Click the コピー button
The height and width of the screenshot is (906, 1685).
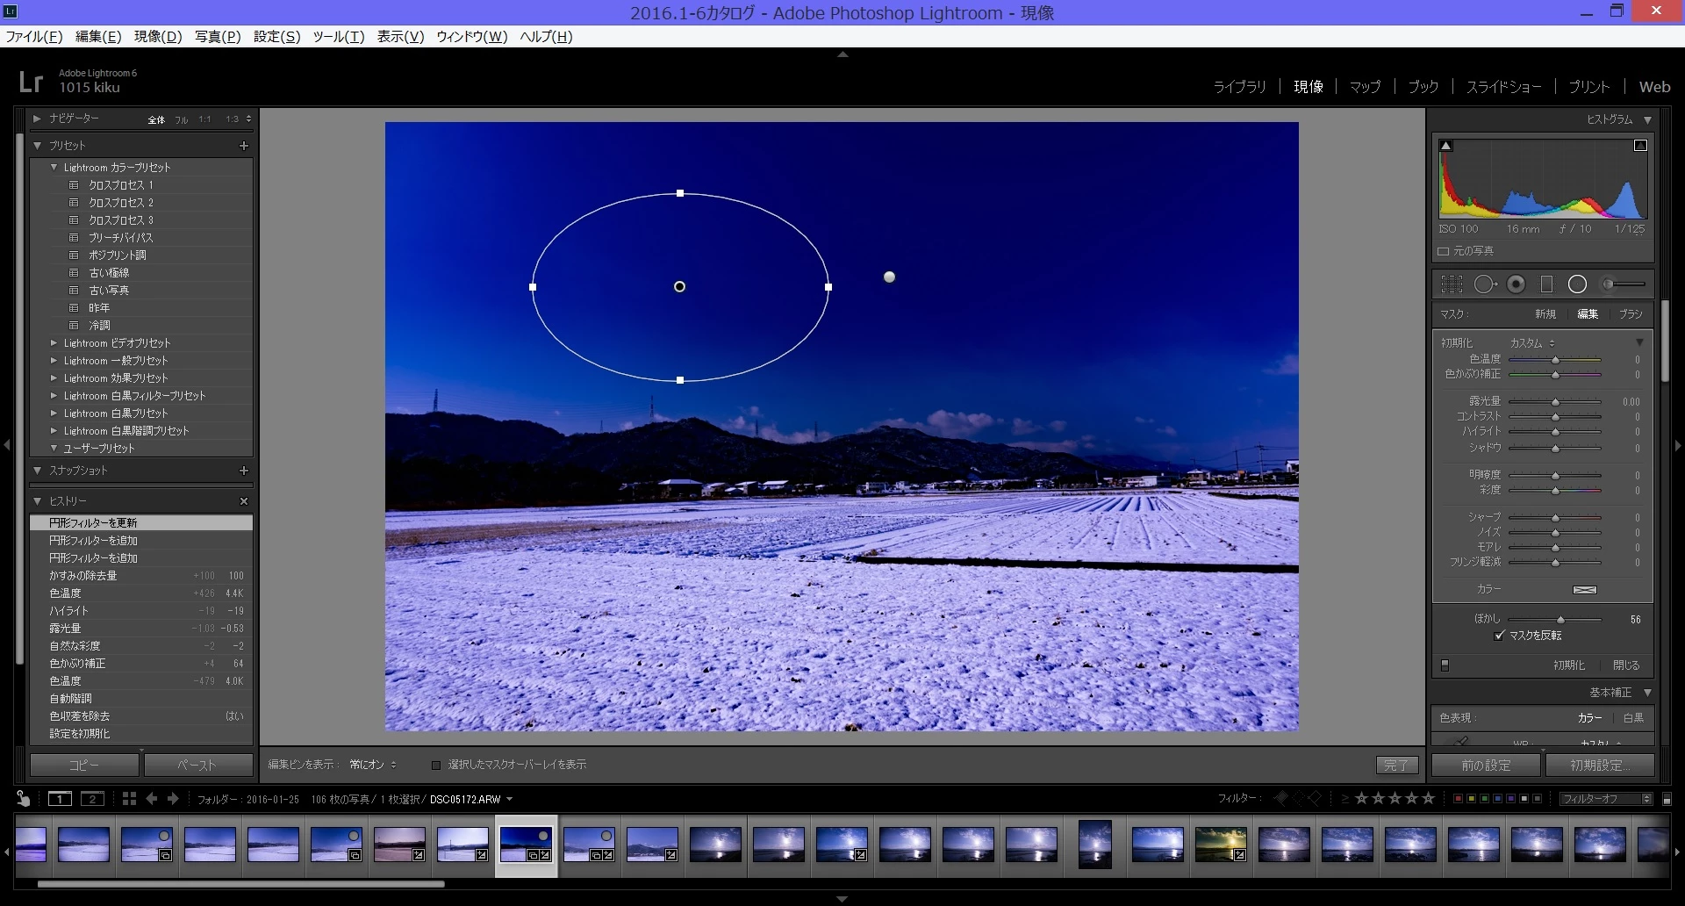pyautogui.click(x=84, y=766)
